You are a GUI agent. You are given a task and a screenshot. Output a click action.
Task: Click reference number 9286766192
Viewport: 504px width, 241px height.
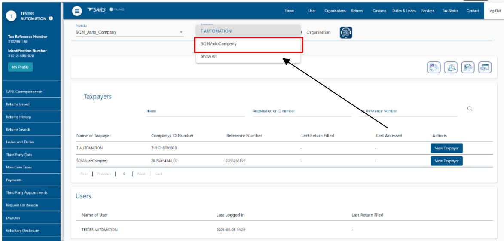click(x=235, y=161)
